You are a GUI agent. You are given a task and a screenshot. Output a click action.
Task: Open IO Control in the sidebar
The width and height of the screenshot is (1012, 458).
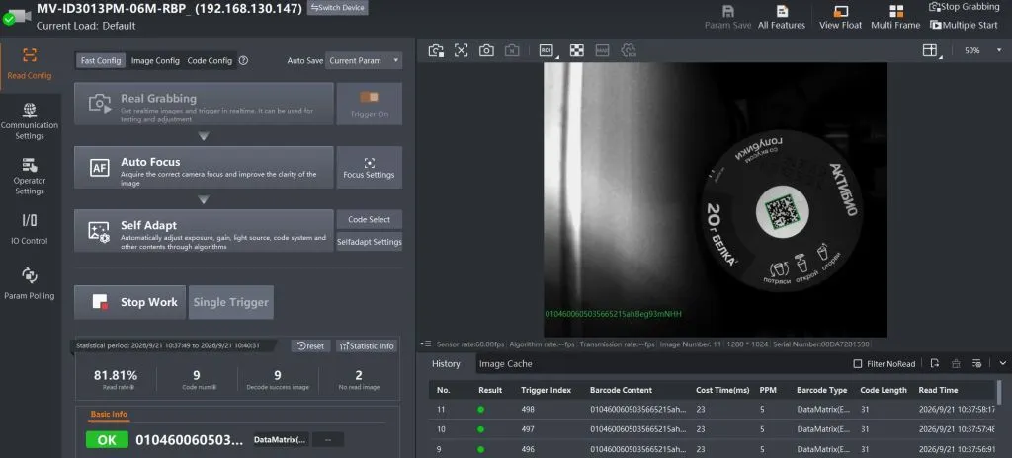(29, 229)
